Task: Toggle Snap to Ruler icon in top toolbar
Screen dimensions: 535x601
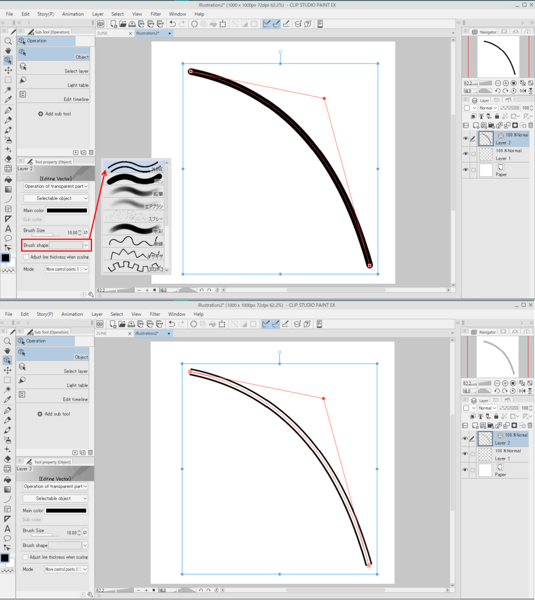Action: point(266,24)
